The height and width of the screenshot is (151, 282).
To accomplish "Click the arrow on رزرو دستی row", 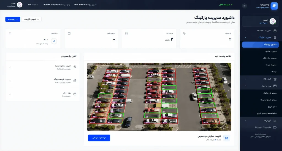I will (x=10, y=94).
